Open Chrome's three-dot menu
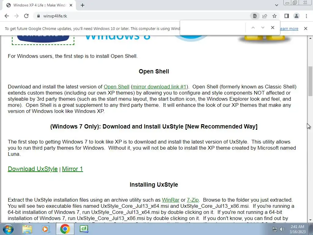The height and width of the screenshot is (235, 313). pos(306,16)
